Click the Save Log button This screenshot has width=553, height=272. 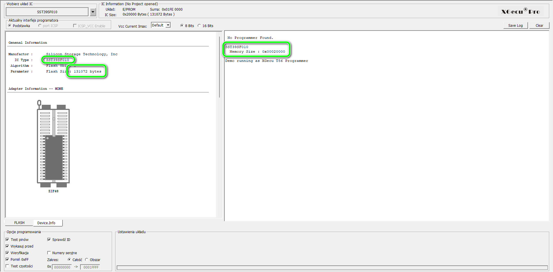[516, 26]
